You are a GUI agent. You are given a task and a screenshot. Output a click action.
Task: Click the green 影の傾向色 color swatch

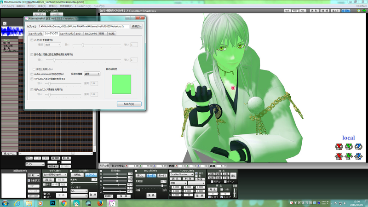[x=121, y=84]
